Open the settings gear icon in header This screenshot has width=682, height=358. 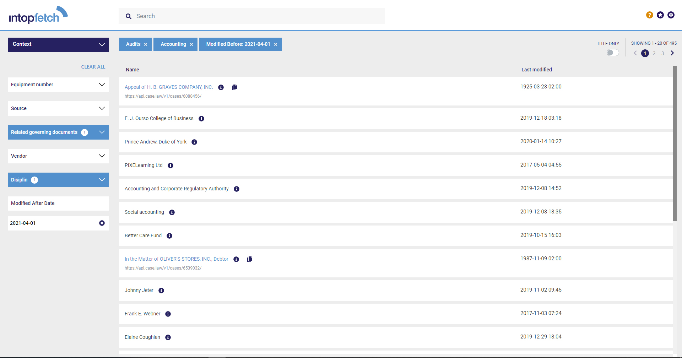click(x=671, y=15)
